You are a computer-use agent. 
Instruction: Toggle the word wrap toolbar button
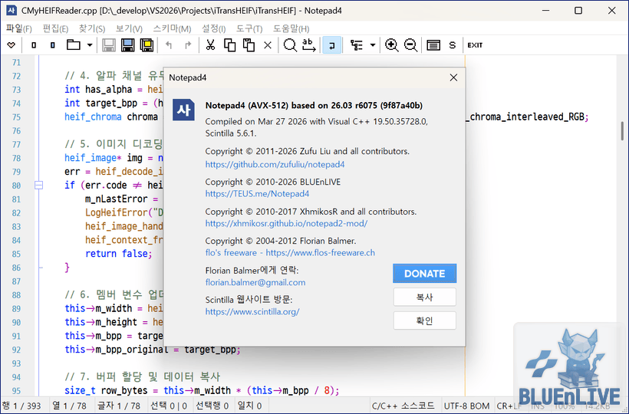click(332, 45)
